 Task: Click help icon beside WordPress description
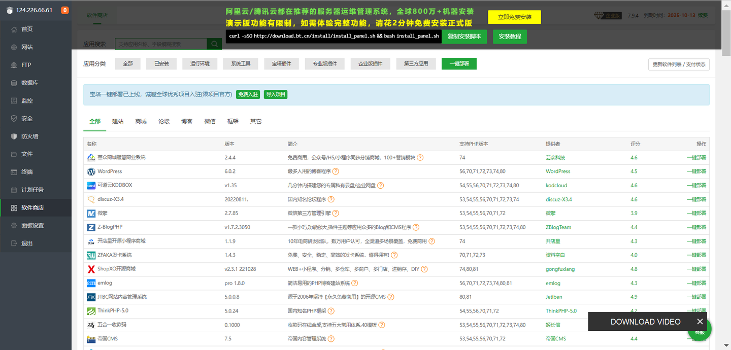pyautogui.click(x=336, y=171)
